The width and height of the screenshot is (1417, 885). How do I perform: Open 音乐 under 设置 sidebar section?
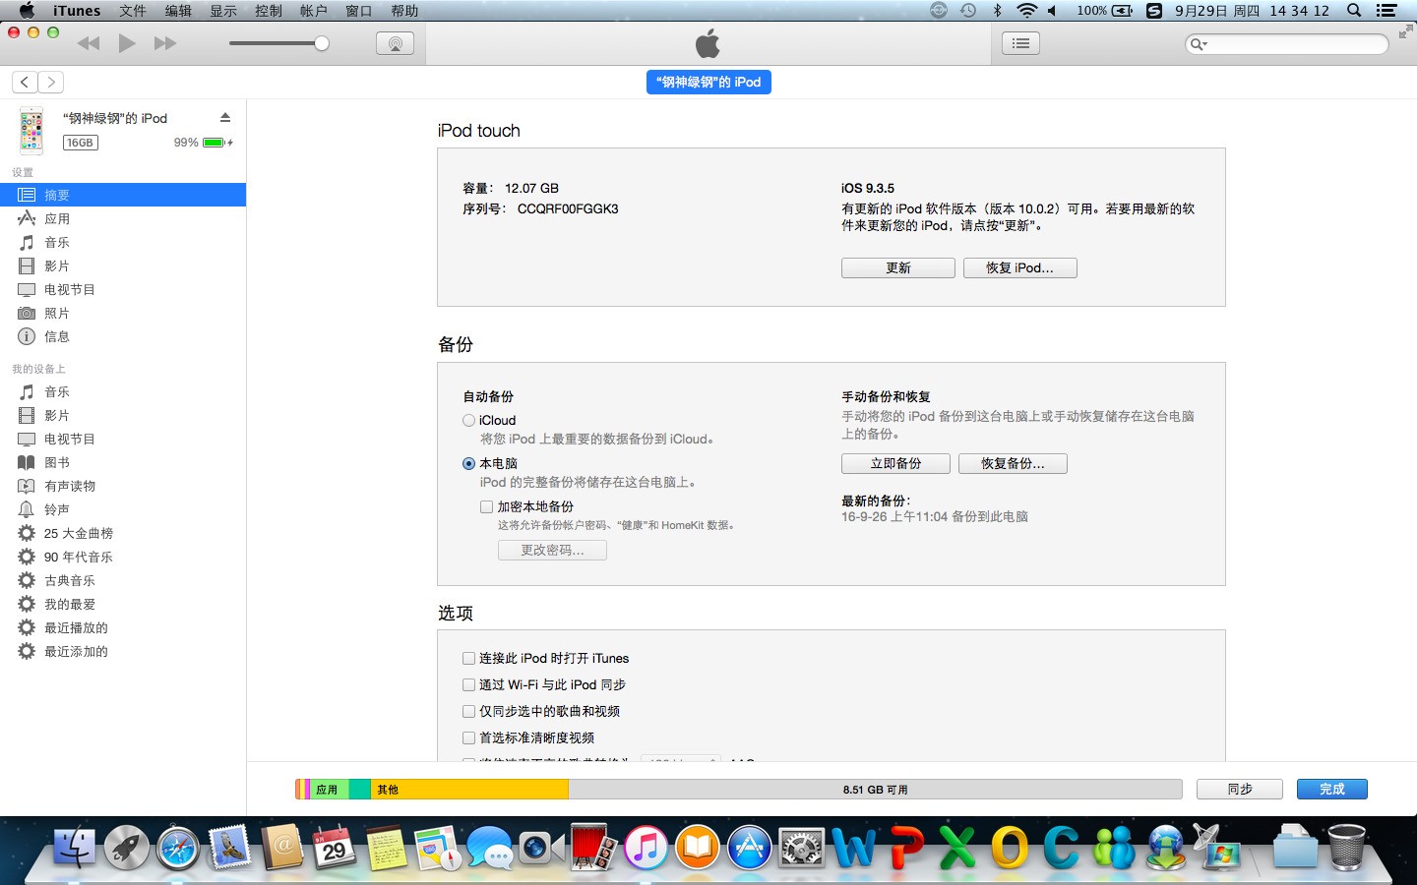(123, 242)
